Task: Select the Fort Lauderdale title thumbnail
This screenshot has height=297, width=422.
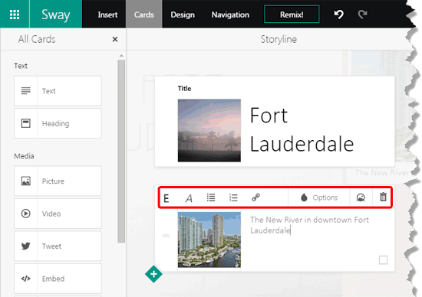Action: point(209,130)
